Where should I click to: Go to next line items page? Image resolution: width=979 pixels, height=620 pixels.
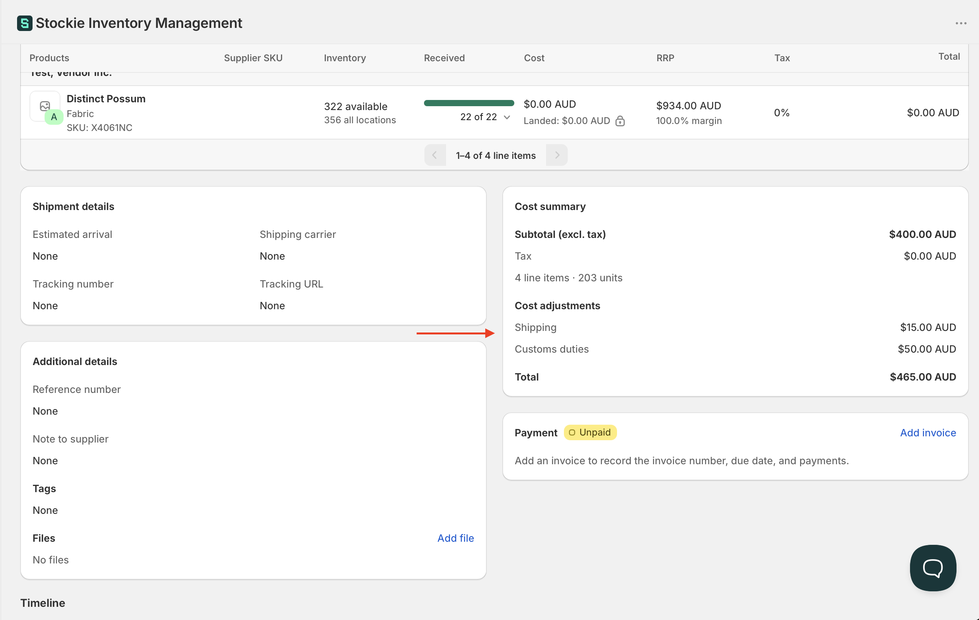pyautogui.click(x=557, y=155)
